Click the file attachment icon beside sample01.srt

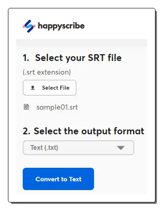[x=26, y=107]
